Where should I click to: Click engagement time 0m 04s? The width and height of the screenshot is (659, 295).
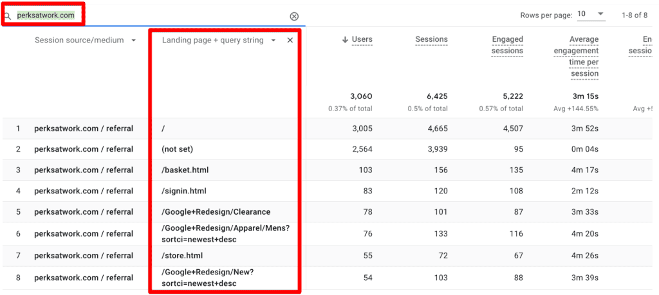[584, 149]
